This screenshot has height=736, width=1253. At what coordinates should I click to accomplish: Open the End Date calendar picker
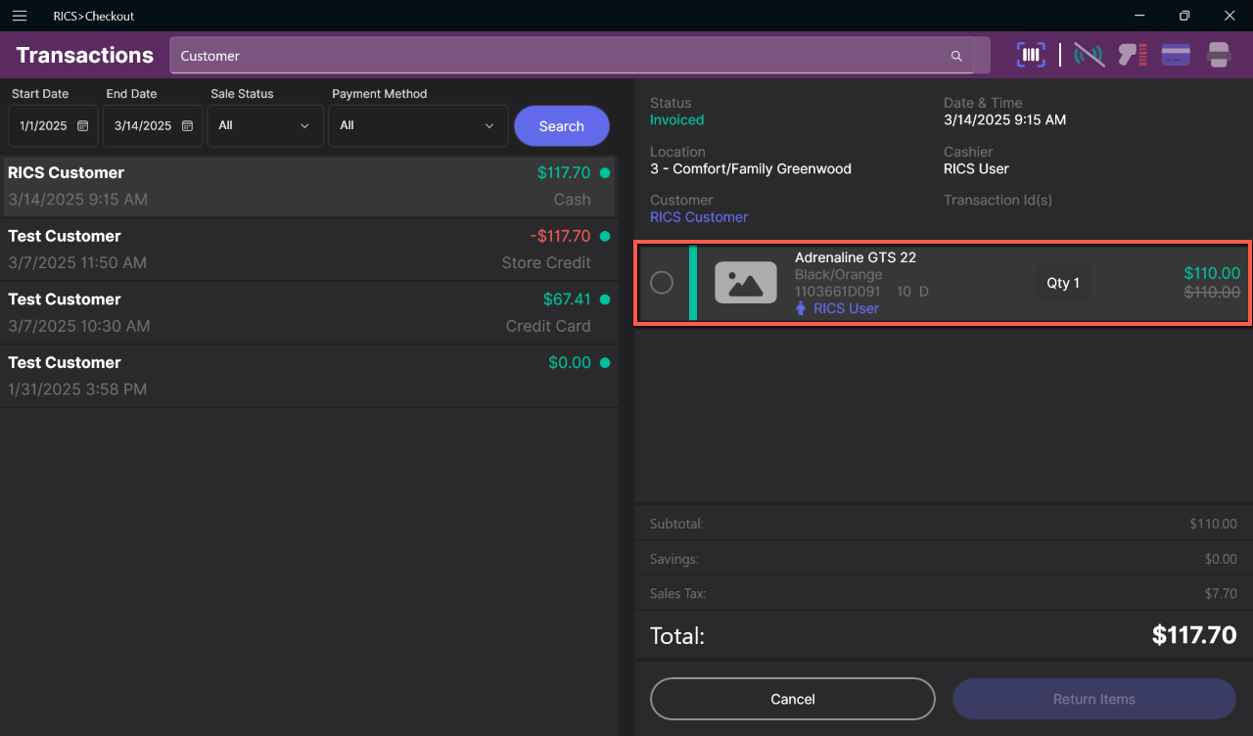tap(187, 126)
